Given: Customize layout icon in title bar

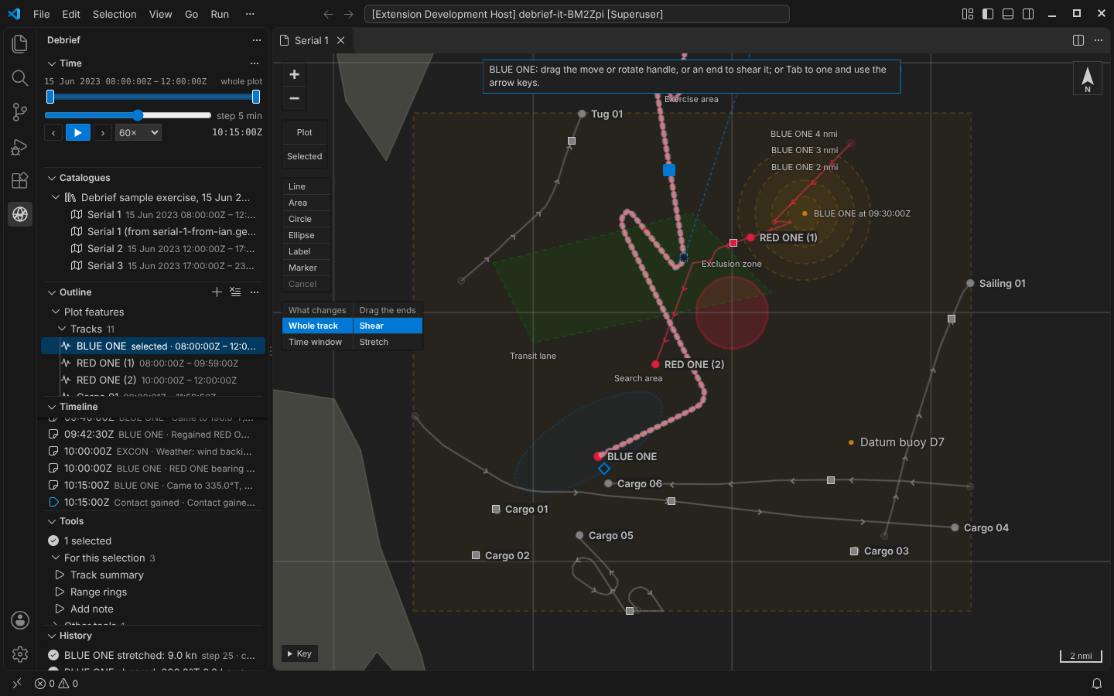Looking at the screenshot, I should tap(968, 14).
